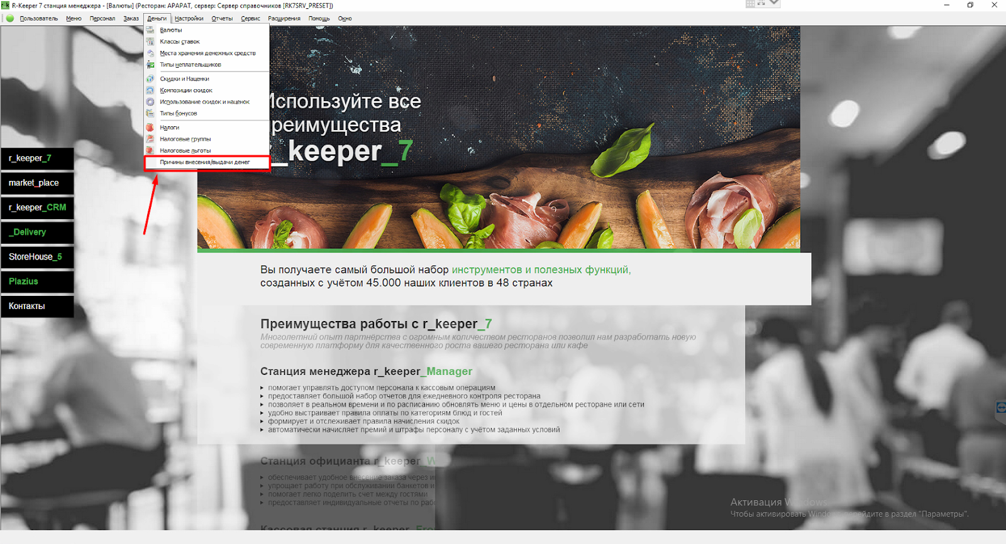Click the market_place sidebar button

38,183
